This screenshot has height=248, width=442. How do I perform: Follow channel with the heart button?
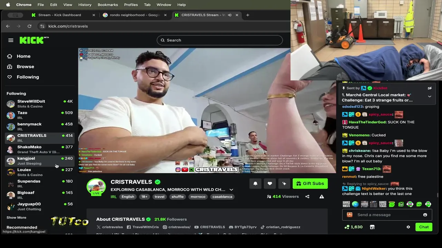tap(270, 184)
